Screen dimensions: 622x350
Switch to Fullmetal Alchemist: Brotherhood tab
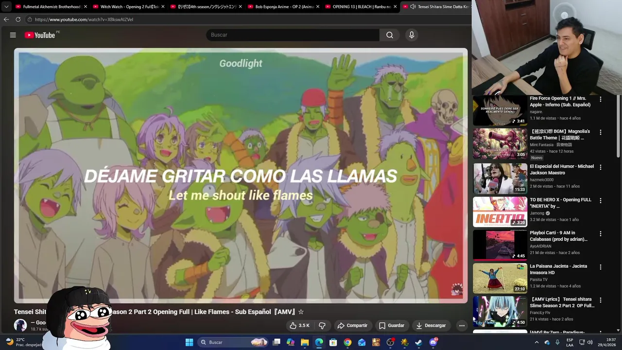coord(52,7)
